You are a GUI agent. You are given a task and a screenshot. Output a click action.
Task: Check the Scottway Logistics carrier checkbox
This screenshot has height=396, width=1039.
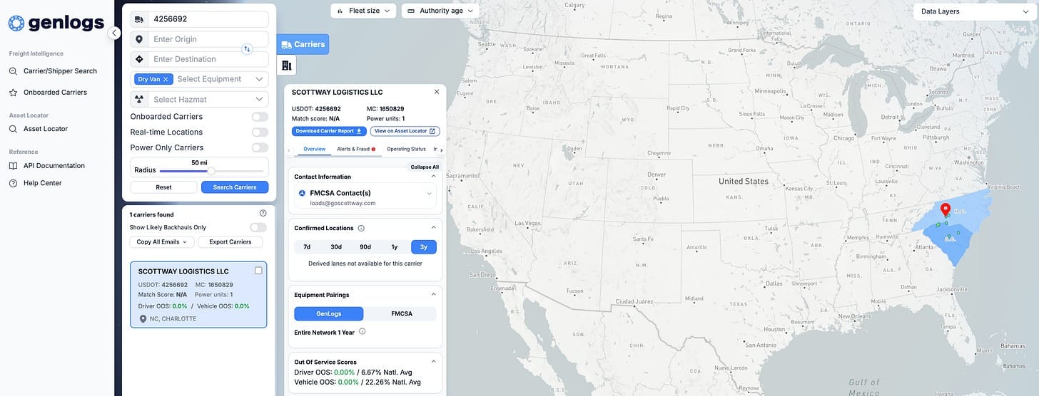coord(258,271)
